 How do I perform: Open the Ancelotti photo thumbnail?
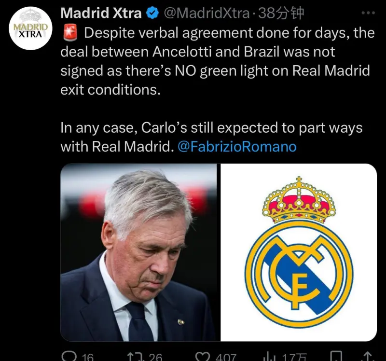tap(138, 252)
